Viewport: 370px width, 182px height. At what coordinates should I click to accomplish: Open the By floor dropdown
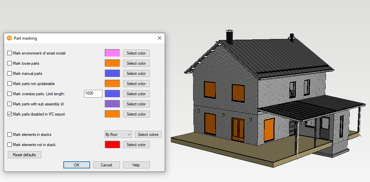click(118, 135)
